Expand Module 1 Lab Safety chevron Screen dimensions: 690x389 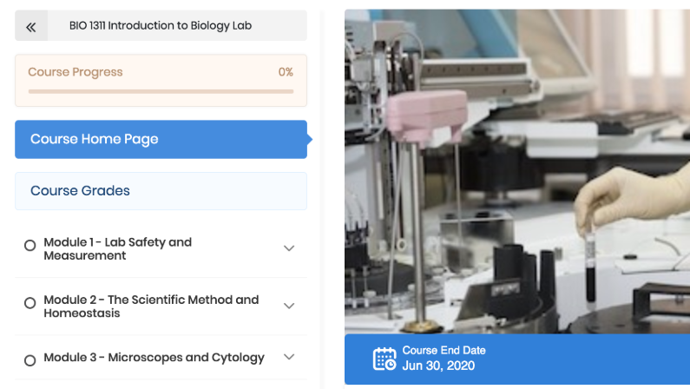pos(289,248)
